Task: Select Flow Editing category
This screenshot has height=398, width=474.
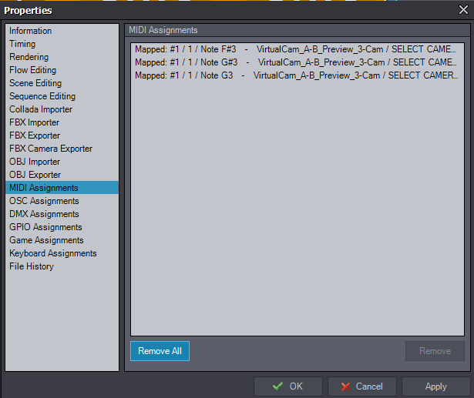Action: click(x=32, y=70)
